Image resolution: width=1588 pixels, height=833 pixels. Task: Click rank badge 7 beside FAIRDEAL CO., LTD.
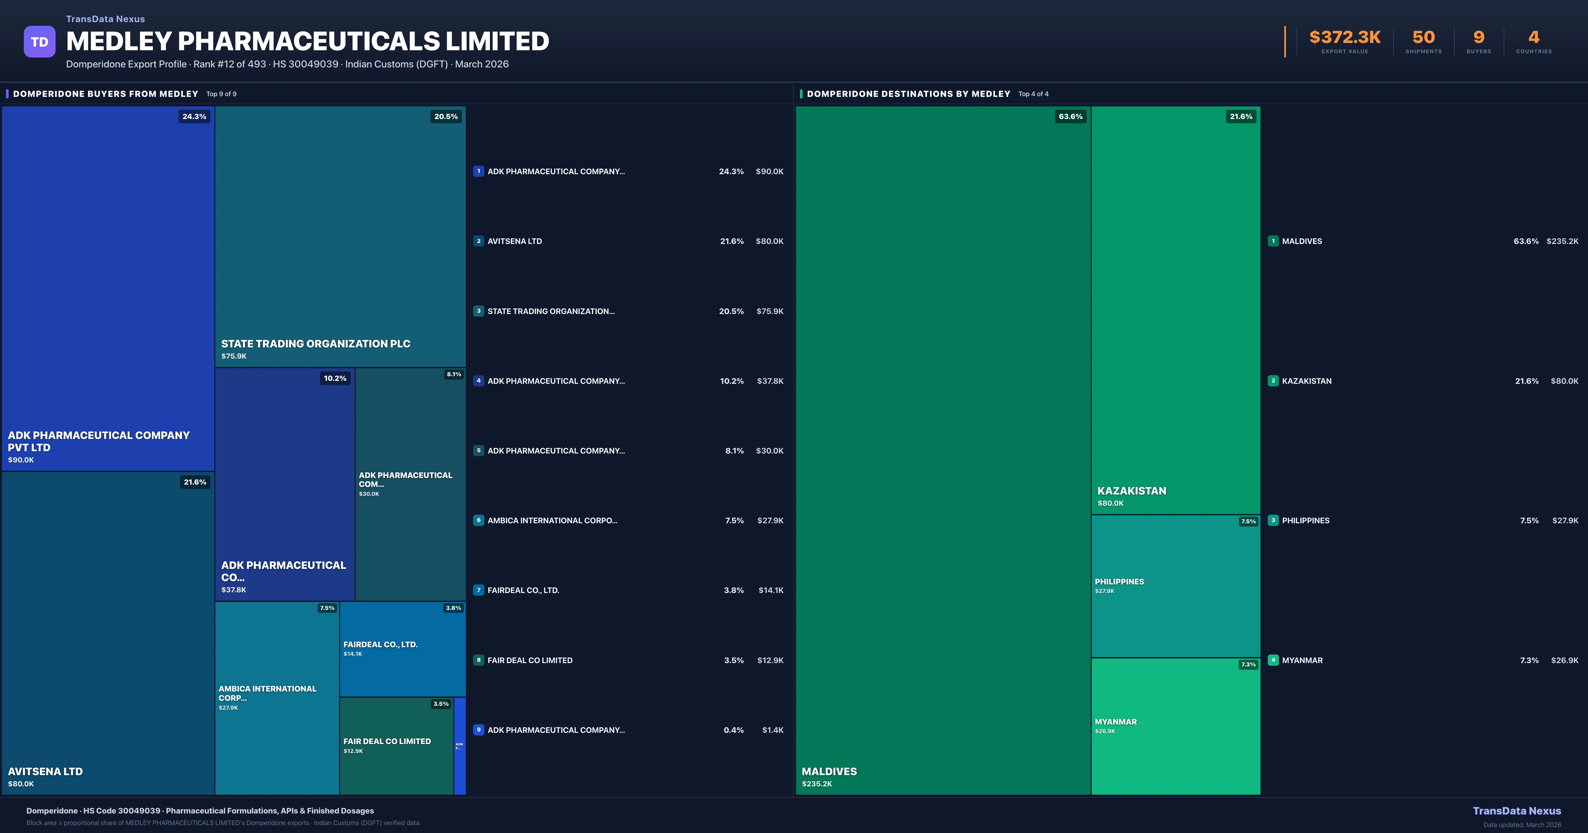[478, 590]
